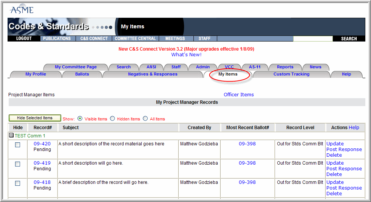Open the Custom Tracking tab

[x=292, y=74]
